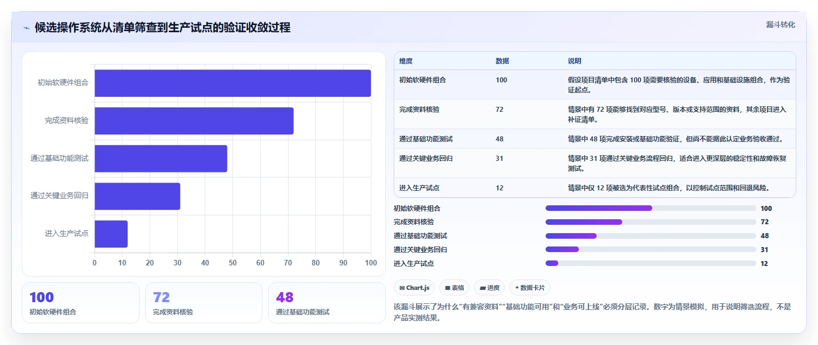The image size is (818, 345).
Task: Click 进入生产试点 in the table's 维度 column
Action: [x=419, y=188]
